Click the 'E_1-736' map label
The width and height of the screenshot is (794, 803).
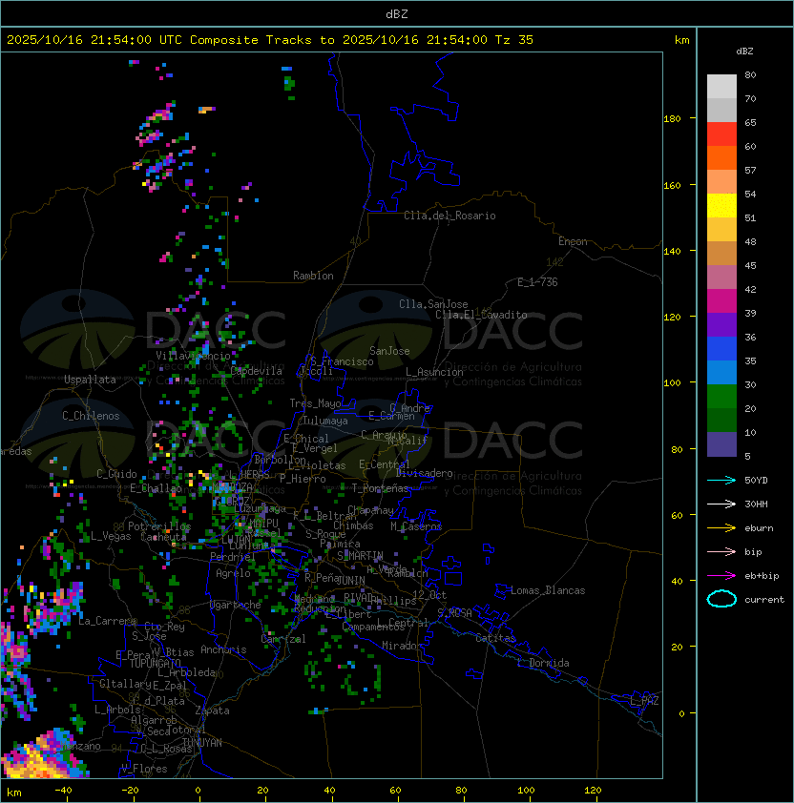point(537,281)
